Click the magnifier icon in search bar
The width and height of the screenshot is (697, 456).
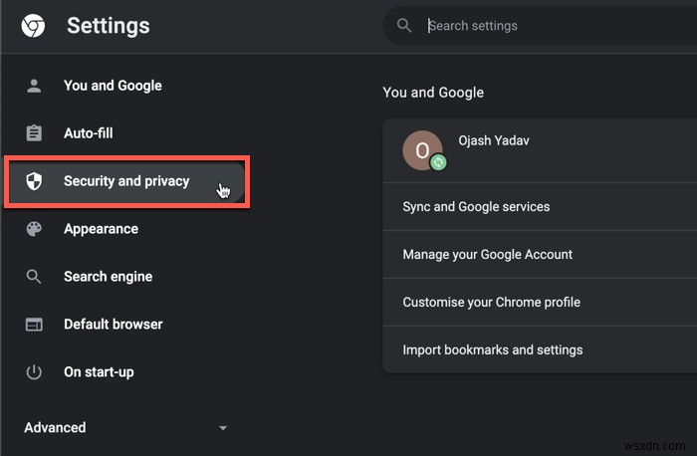click(404, 26)
